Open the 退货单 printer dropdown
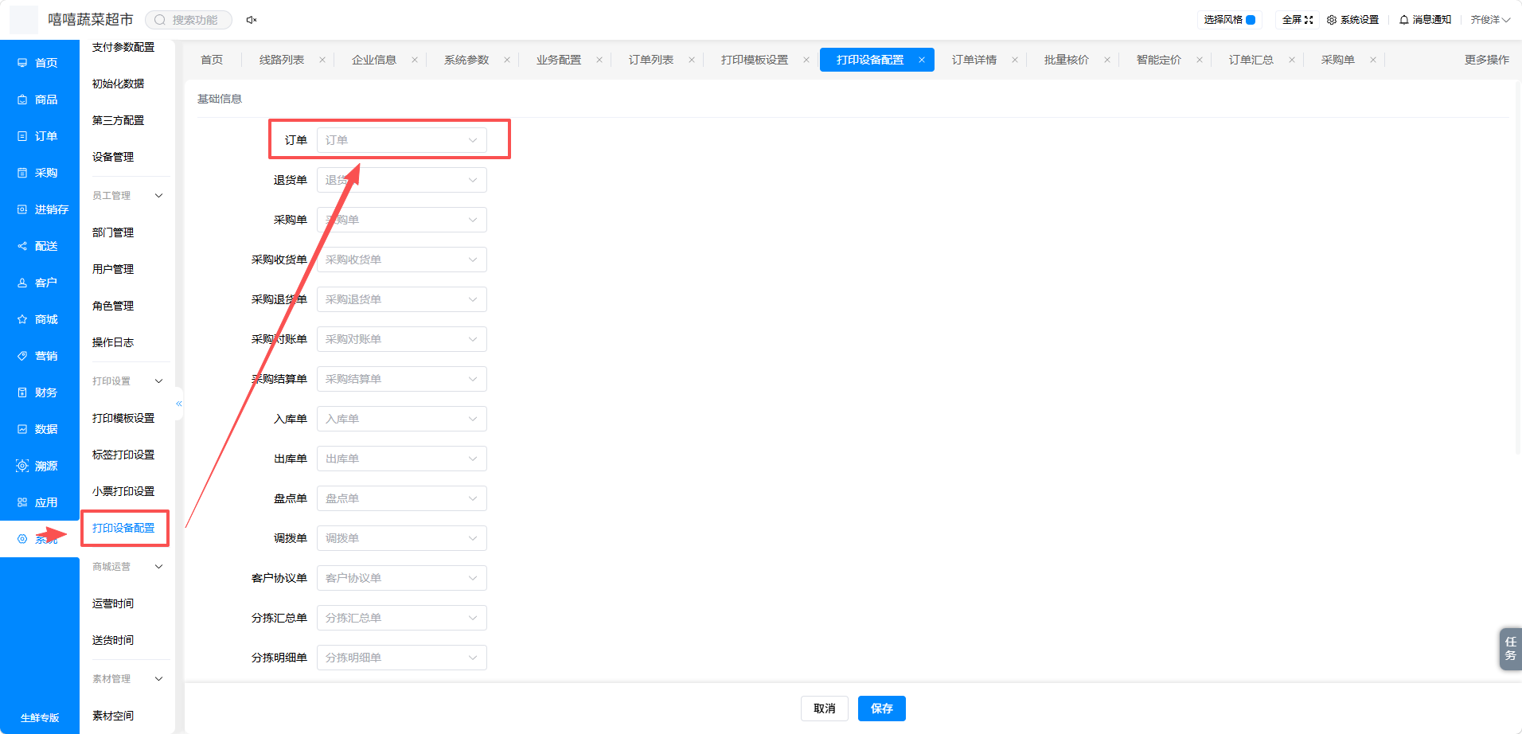Image resolution: width=1522 pixels, height=734 pixels. click(x=402, y=180)
